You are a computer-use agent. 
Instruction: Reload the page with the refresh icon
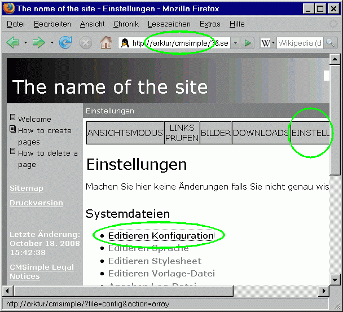[x=66, y=43]
